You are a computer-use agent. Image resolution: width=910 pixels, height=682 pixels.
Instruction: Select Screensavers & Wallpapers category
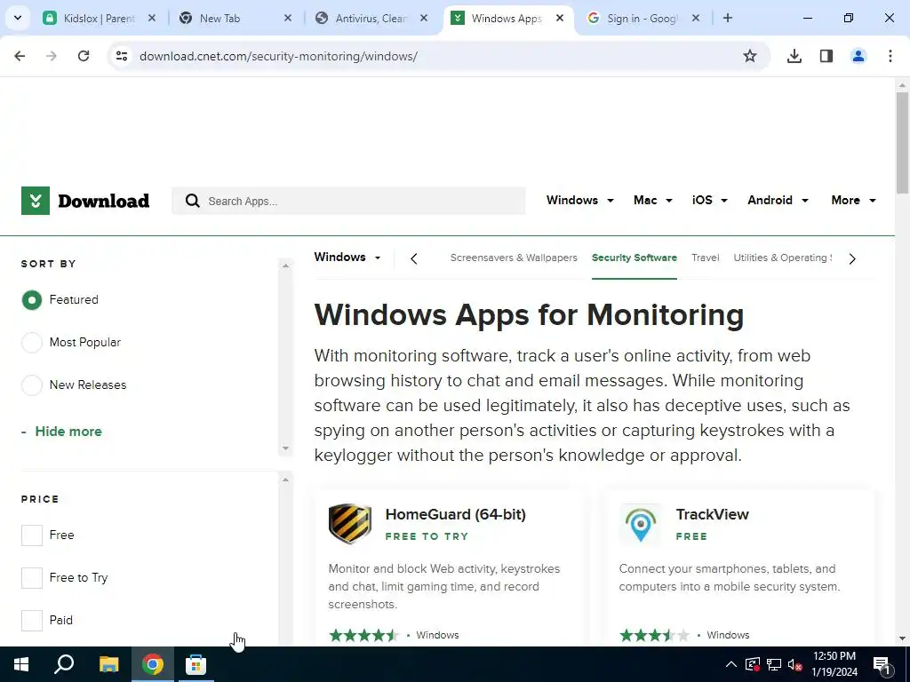tap(514, 258)
